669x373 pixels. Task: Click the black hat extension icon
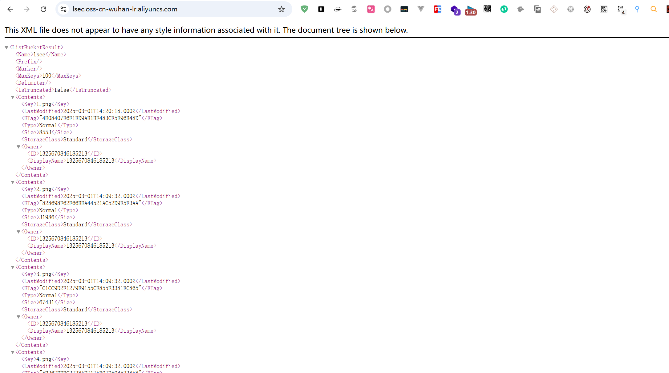[x=338, y=9]
